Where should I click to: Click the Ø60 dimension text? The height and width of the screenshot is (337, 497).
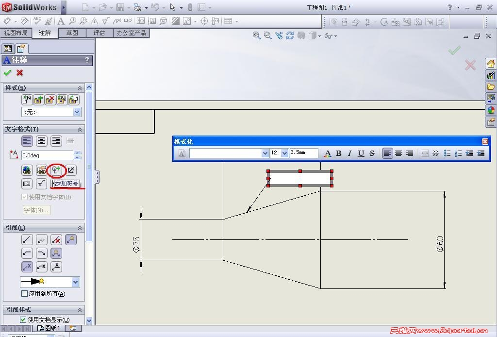(x=440, y=244)
